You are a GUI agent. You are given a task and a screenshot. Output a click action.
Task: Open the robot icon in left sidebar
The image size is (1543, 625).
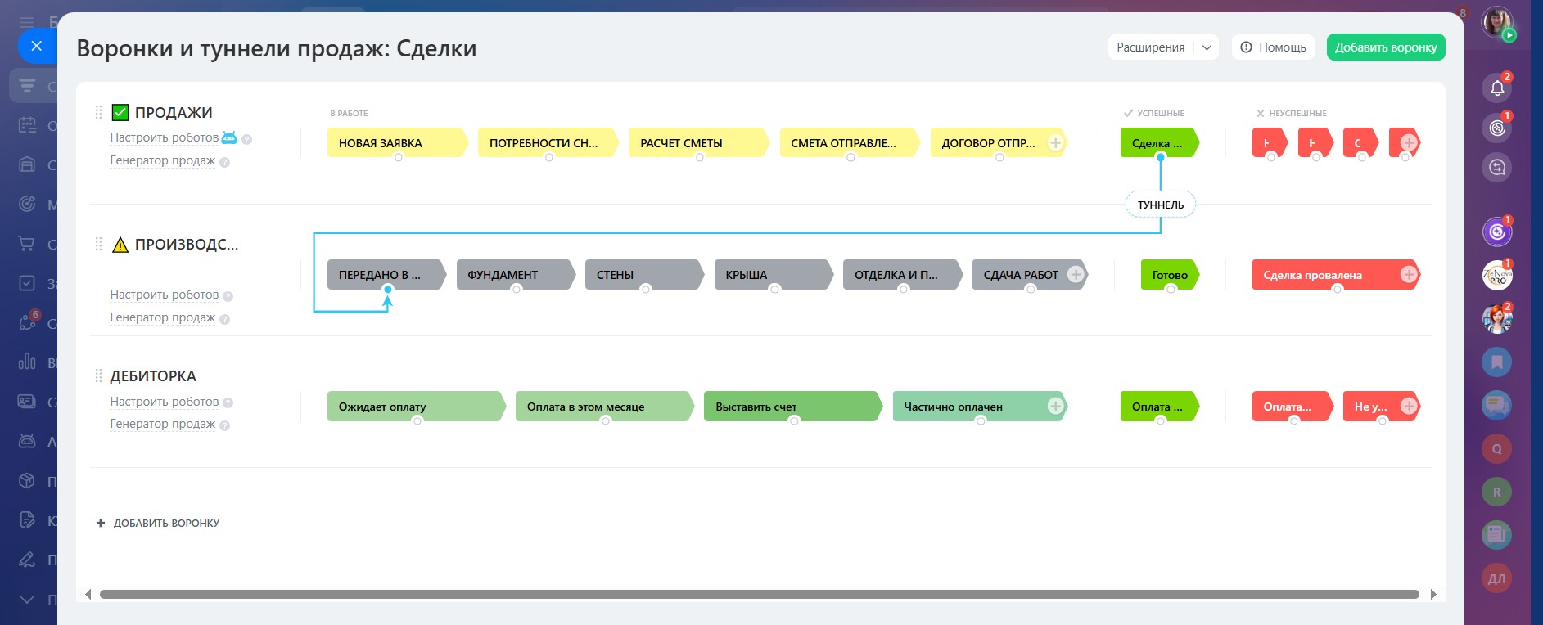27,441
